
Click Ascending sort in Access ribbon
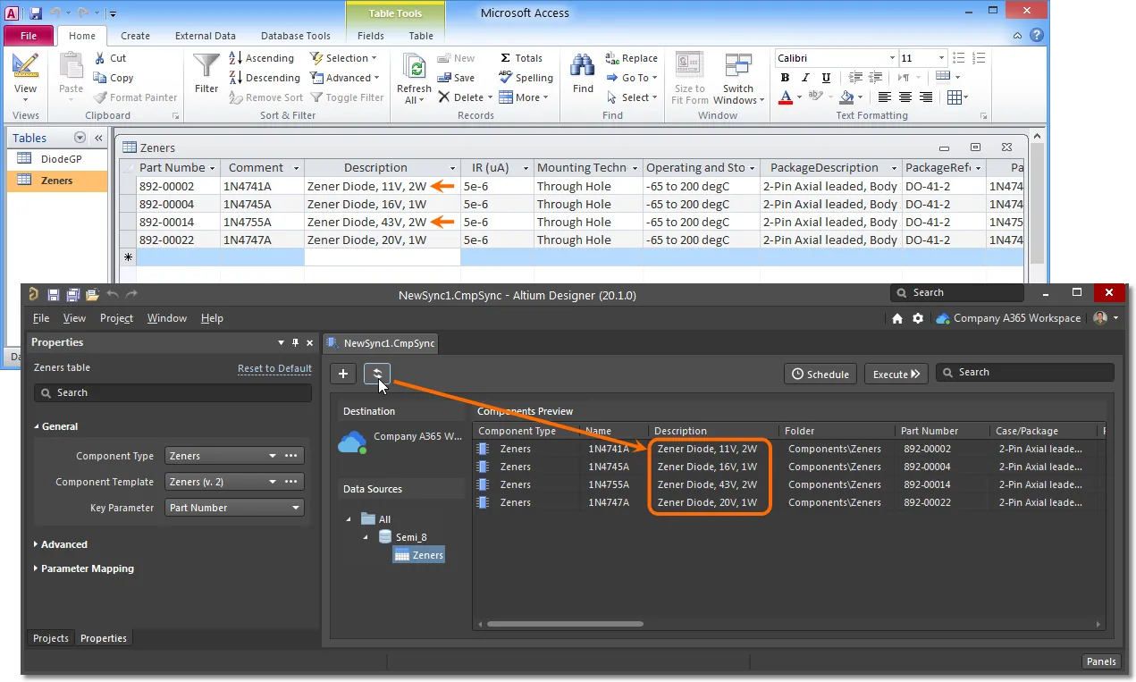click(261, 58)
